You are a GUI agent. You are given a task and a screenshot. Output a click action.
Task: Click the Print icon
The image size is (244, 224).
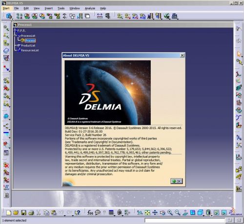coord(31,212)
